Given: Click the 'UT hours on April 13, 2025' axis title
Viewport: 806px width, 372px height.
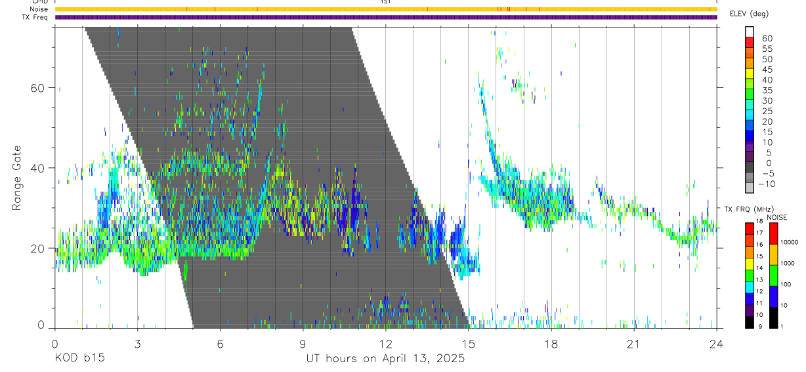Looking at the screenshot, I should click(x=385, y=359).
